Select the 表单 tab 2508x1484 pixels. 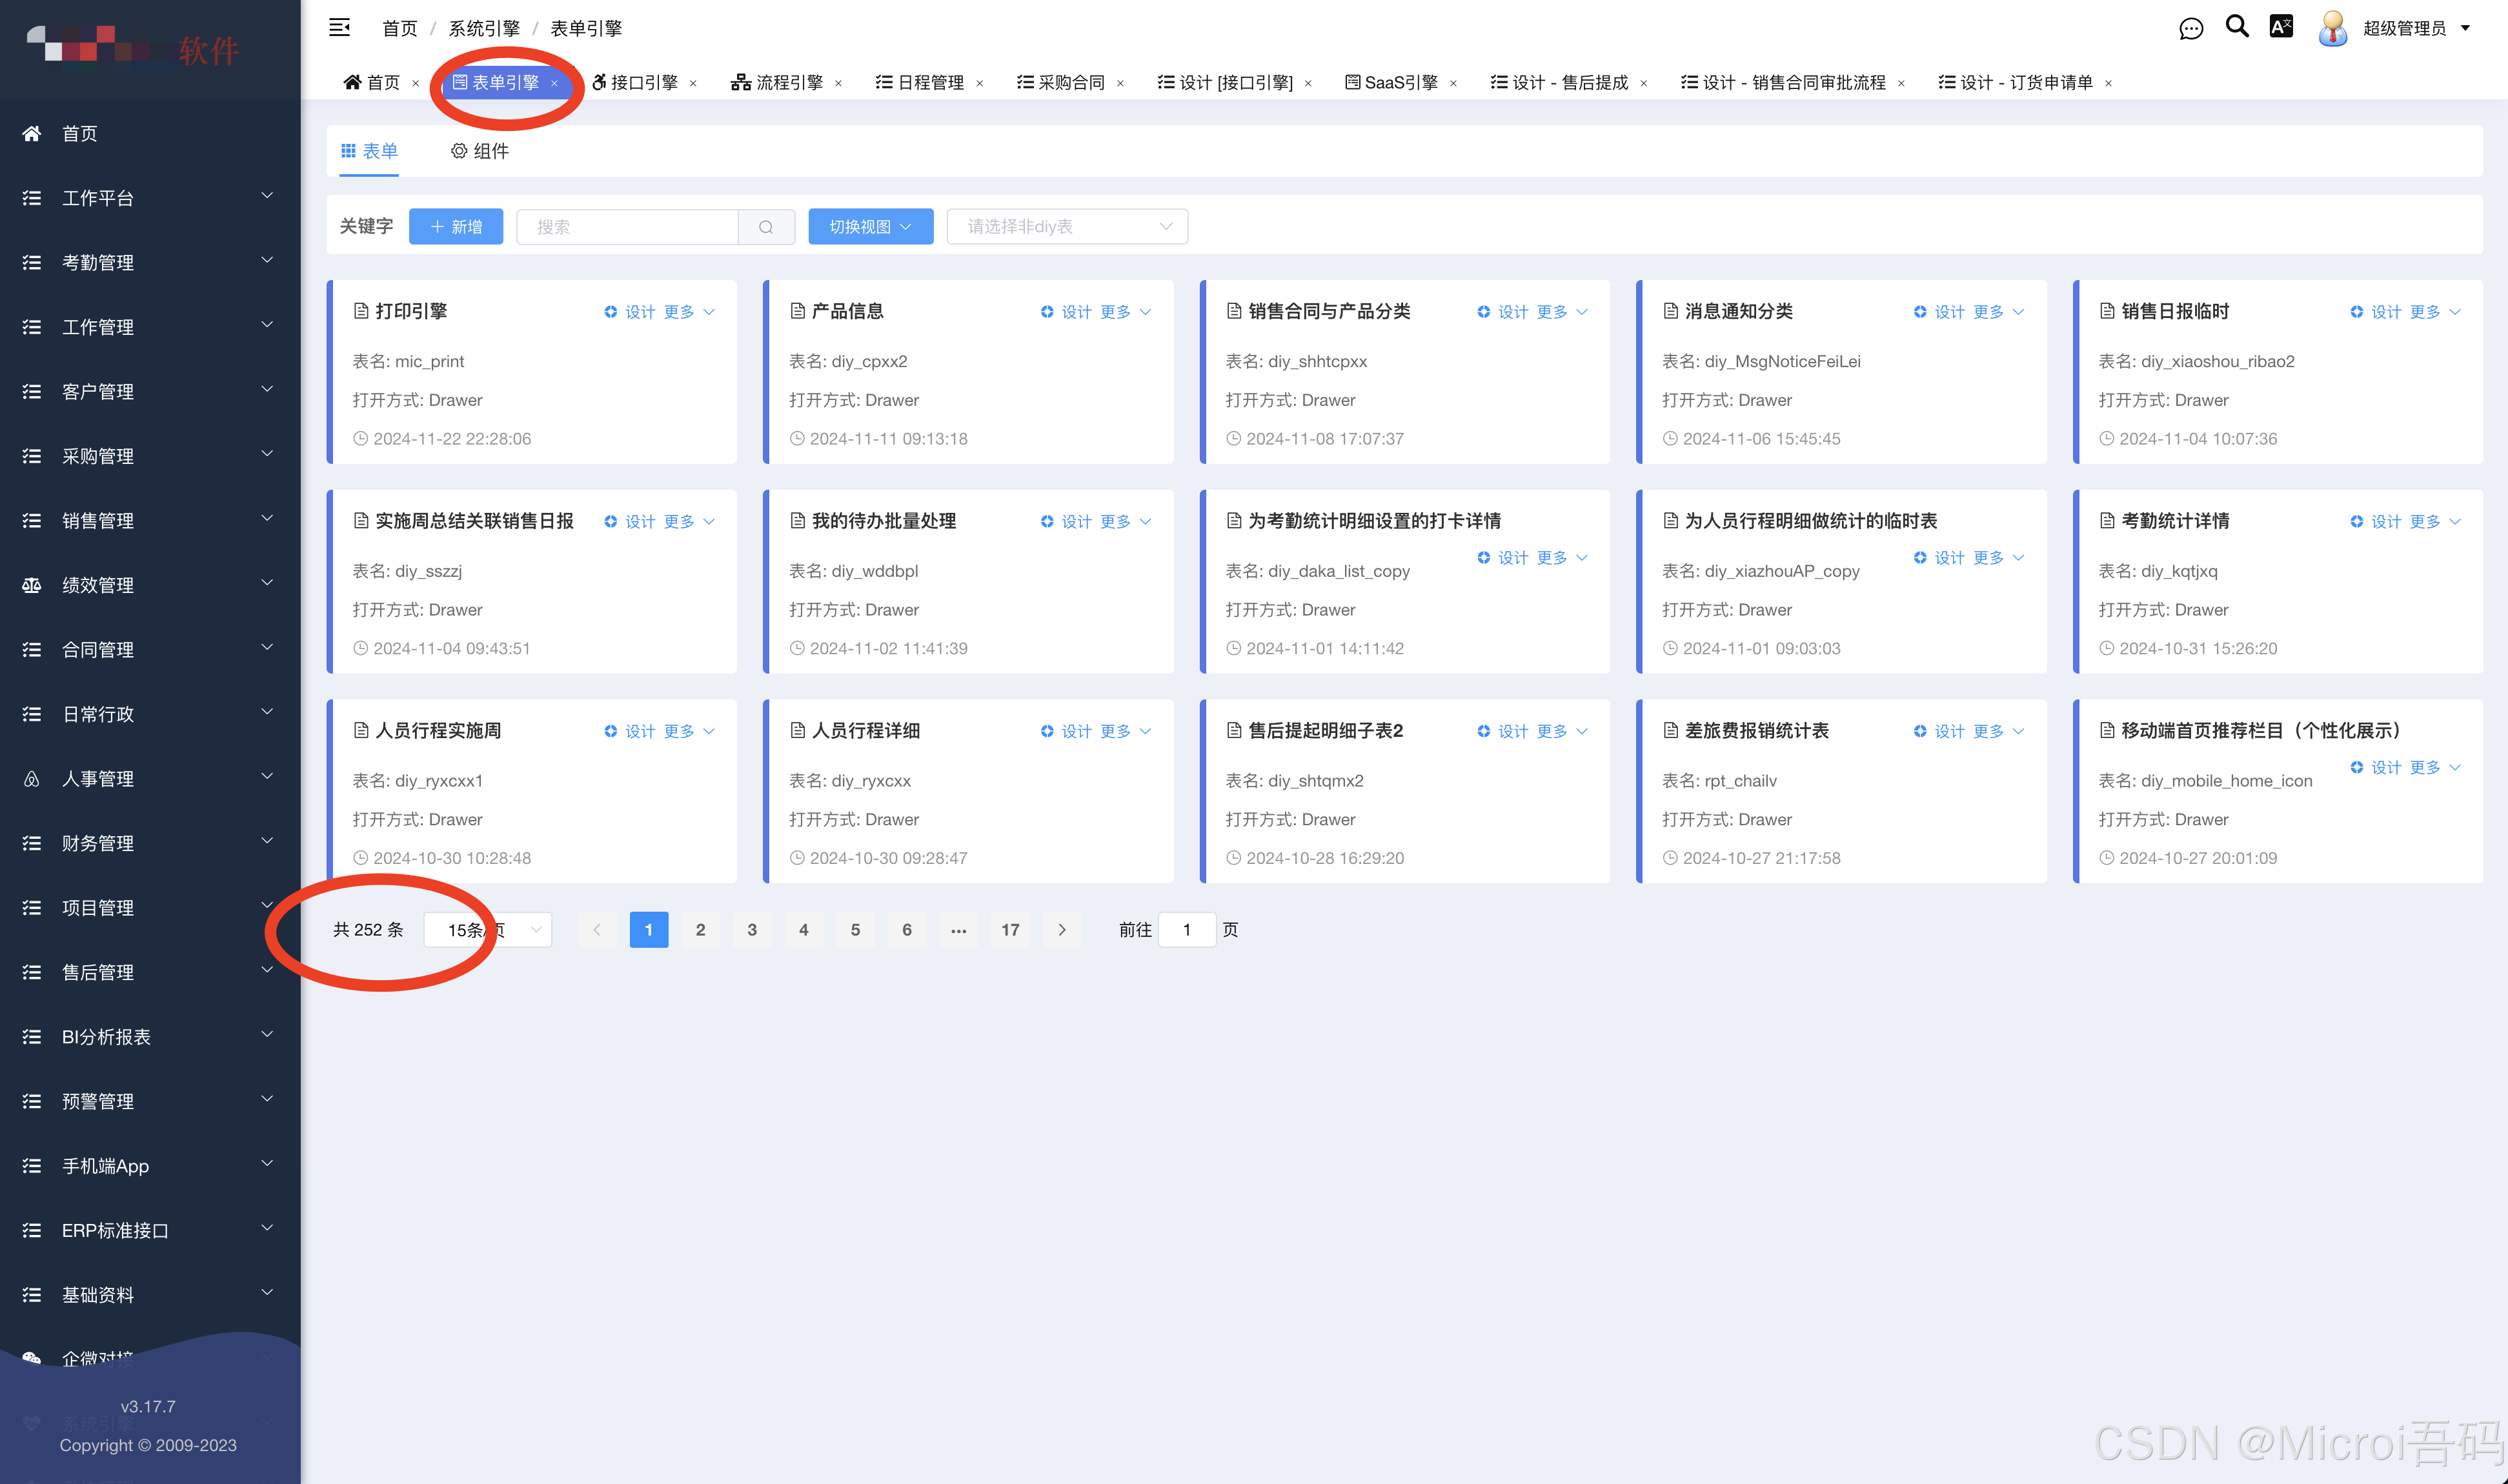[x=369, y=151]
